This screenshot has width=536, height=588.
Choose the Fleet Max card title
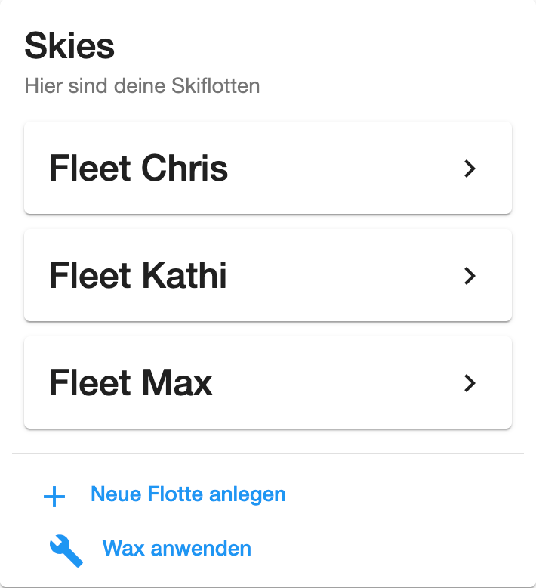point(131,383)
